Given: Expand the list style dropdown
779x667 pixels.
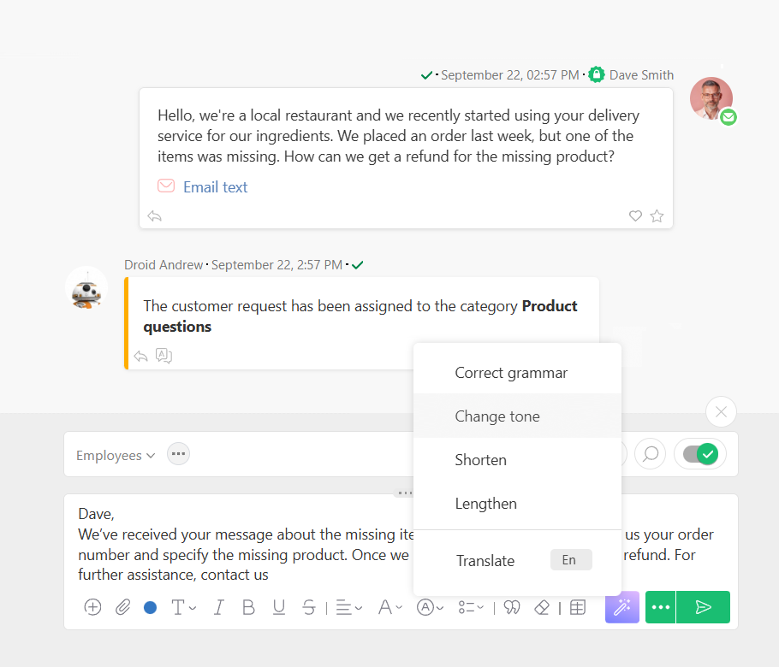Looking at the screenshot, I should [x=473, y=607].
